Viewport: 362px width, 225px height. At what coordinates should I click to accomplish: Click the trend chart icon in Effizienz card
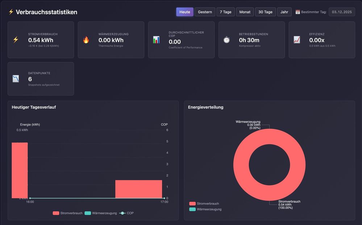coord(297,40)
